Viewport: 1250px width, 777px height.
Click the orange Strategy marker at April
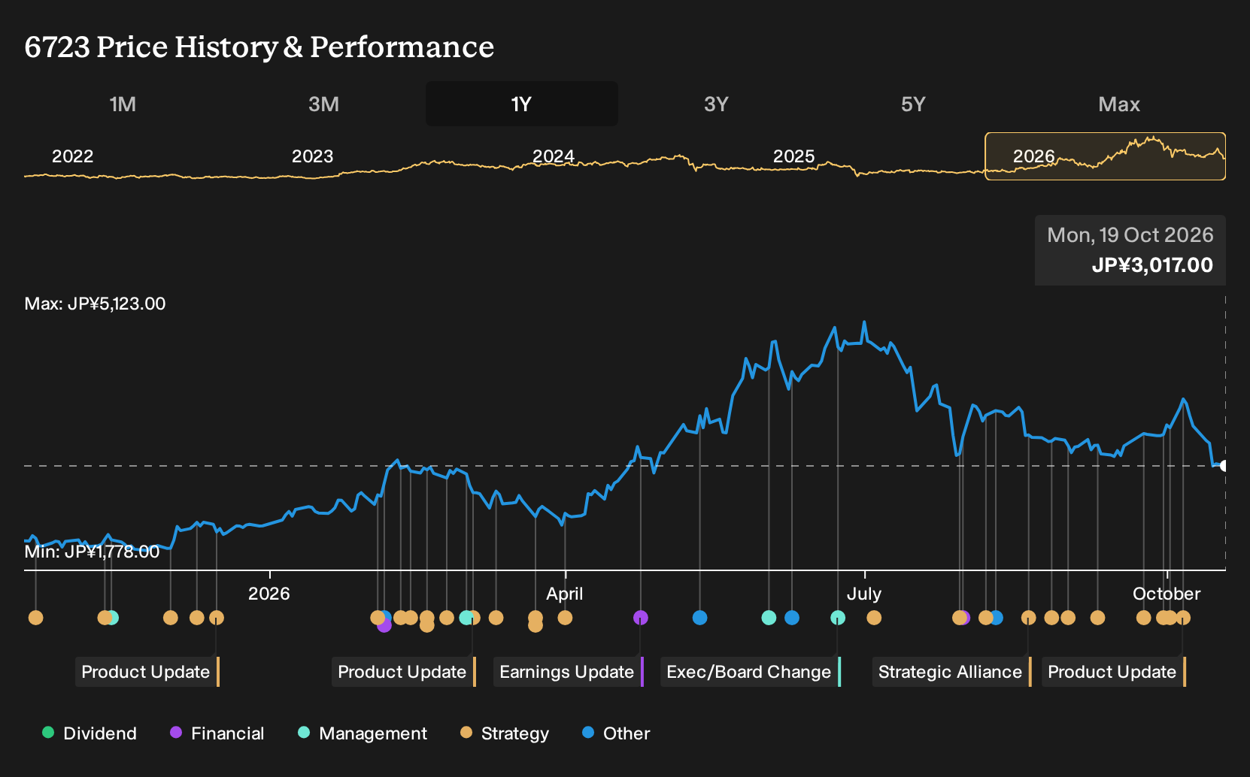point(565,618)
